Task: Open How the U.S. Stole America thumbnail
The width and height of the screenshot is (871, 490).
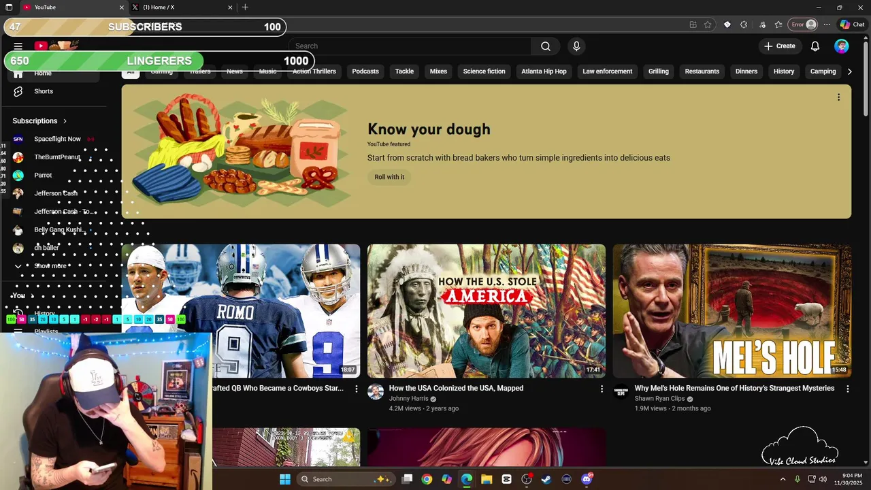Action: click(487, 311)
